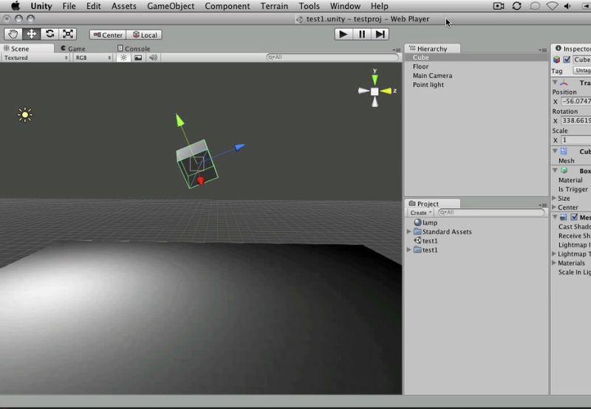Click volume icon in menu bar
Screen dimensions: 591x409
pos(567,6)
